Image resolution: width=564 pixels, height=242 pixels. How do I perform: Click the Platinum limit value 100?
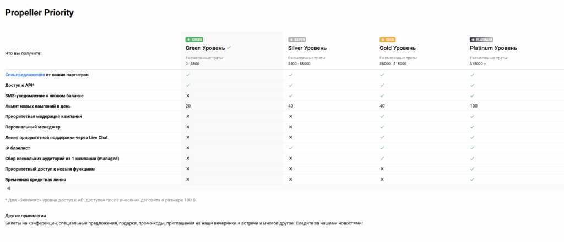(473, 106)
